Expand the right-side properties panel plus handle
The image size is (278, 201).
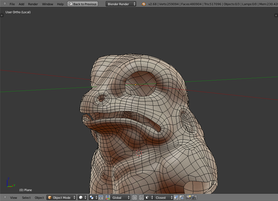[276, 15]
